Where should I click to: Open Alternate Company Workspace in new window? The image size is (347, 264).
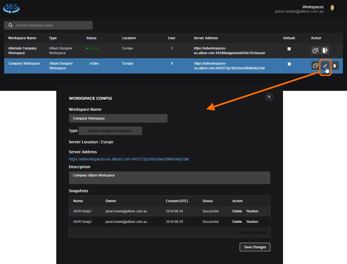[x=315, y=51]
